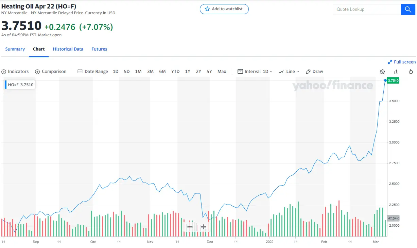Screen dimensions: 417x248
Task: Open the Futures tab
Action: (99, 49)
